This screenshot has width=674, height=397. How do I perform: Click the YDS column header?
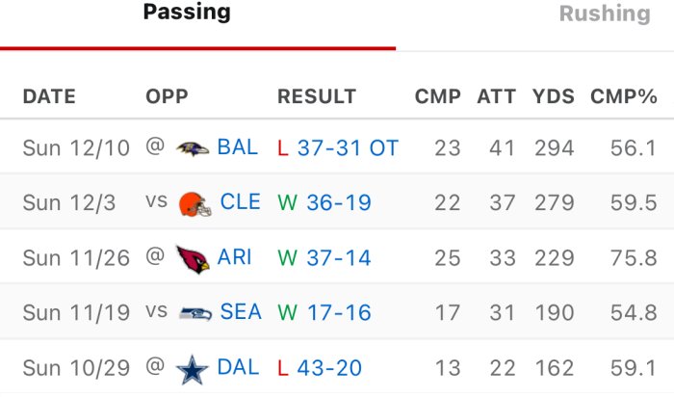coord(553,96)
